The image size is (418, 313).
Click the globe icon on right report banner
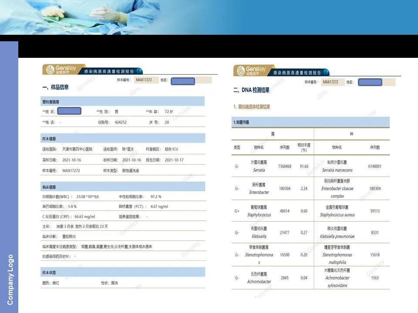tap(326, 72)
